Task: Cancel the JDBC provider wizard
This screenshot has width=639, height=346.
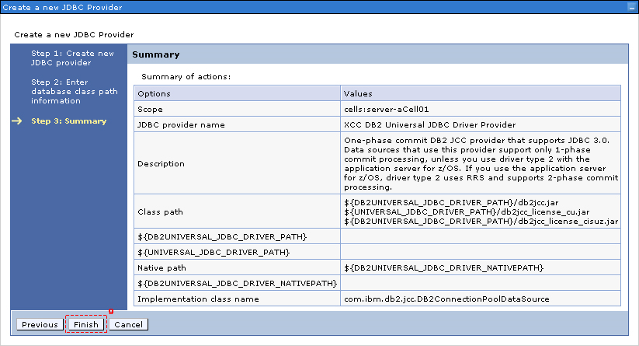Action: (x=128, y=324)
